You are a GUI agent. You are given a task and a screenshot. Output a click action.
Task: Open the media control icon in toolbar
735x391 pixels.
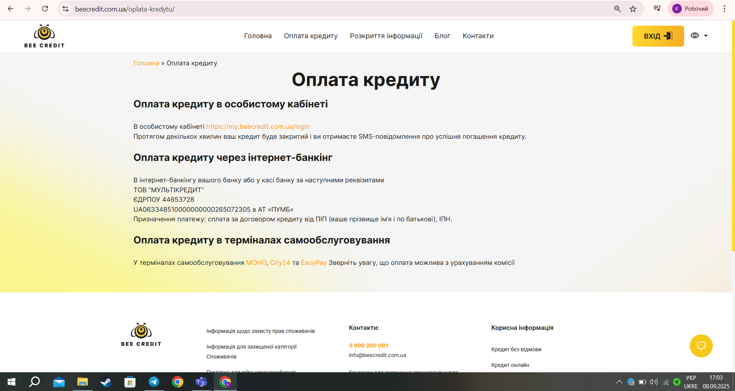[657, 8]
